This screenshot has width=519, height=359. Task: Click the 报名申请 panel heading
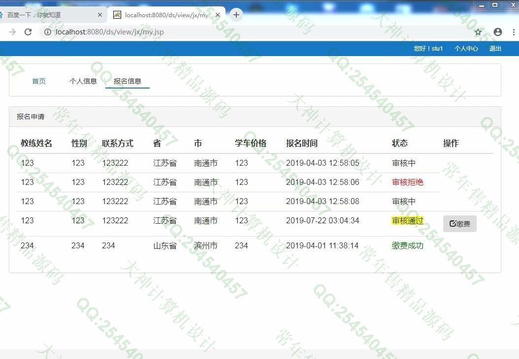point(31,117)
